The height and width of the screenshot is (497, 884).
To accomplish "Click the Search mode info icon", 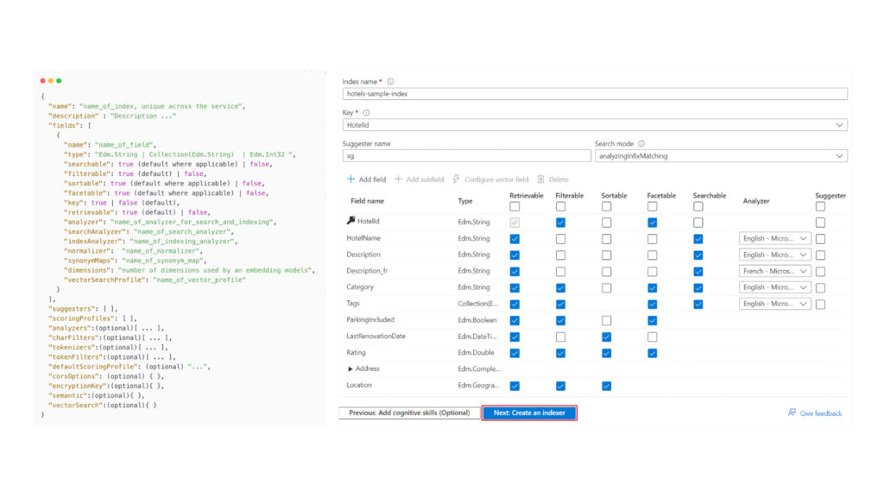I will click(x=641, y=144).
